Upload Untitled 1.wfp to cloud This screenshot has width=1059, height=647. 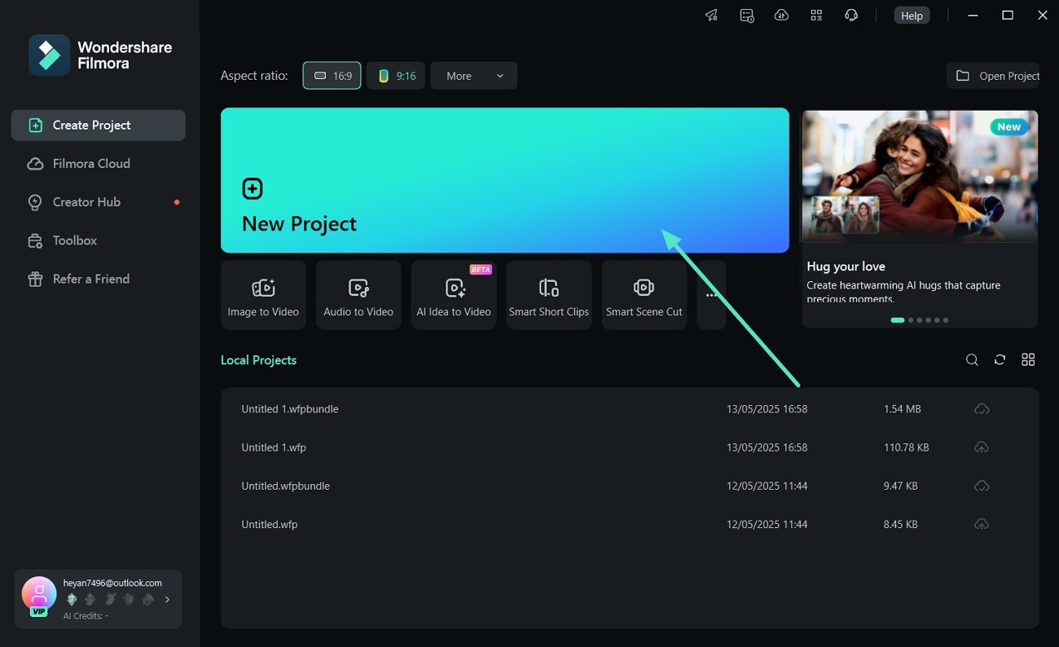(x=982, y=447)
